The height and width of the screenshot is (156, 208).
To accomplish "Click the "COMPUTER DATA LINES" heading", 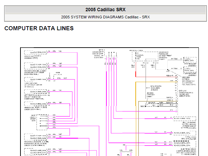I will (39, 28).
